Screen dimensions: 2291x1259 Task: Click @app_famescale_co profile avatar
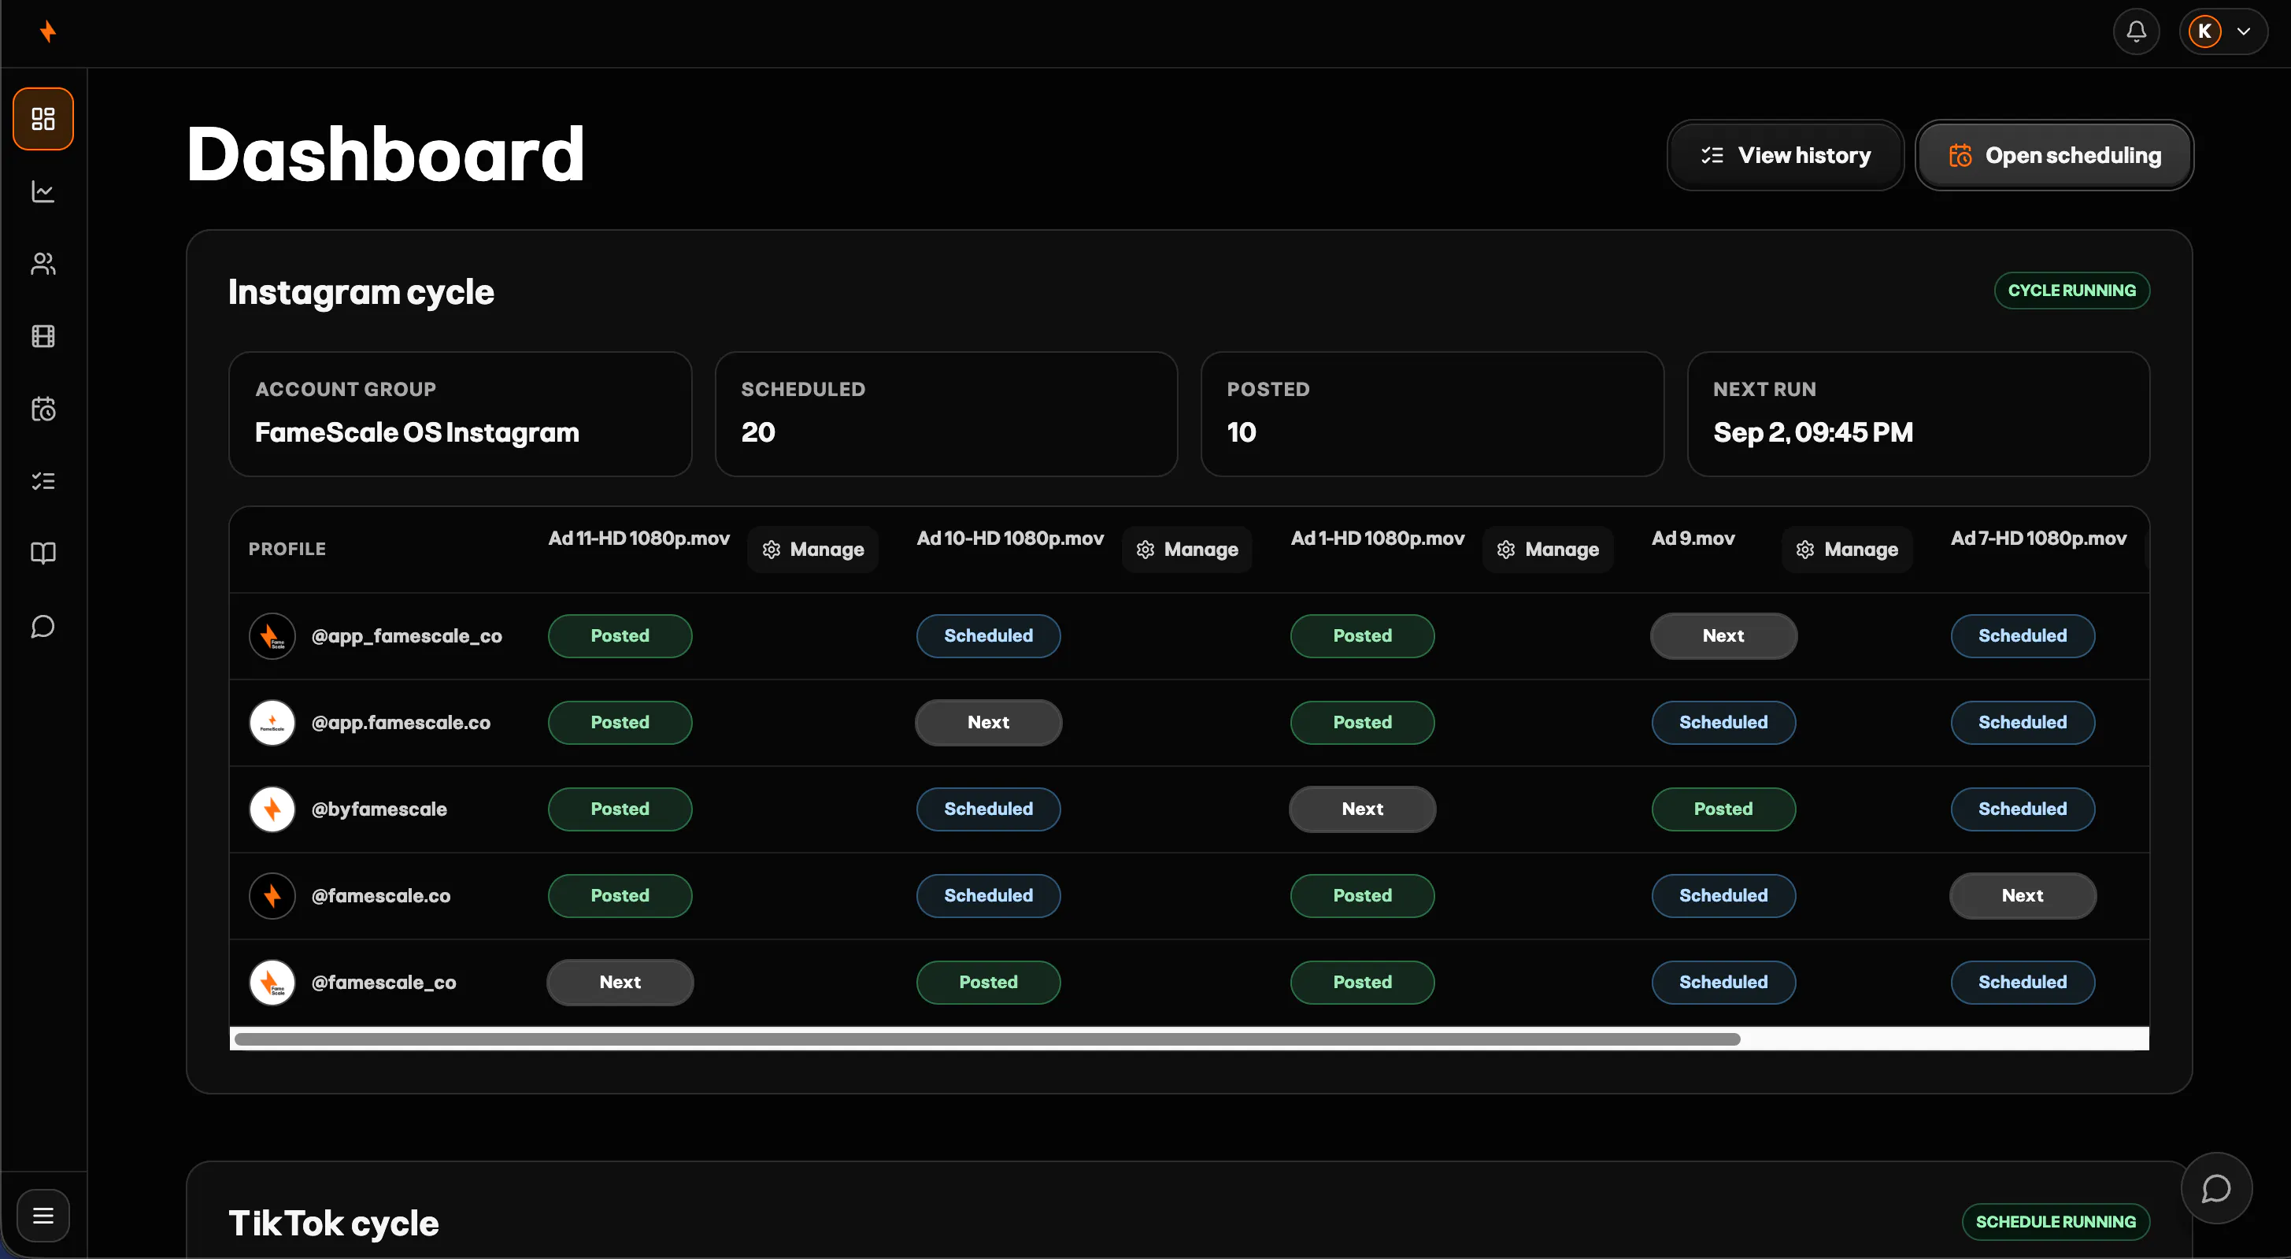coord(272,636)
